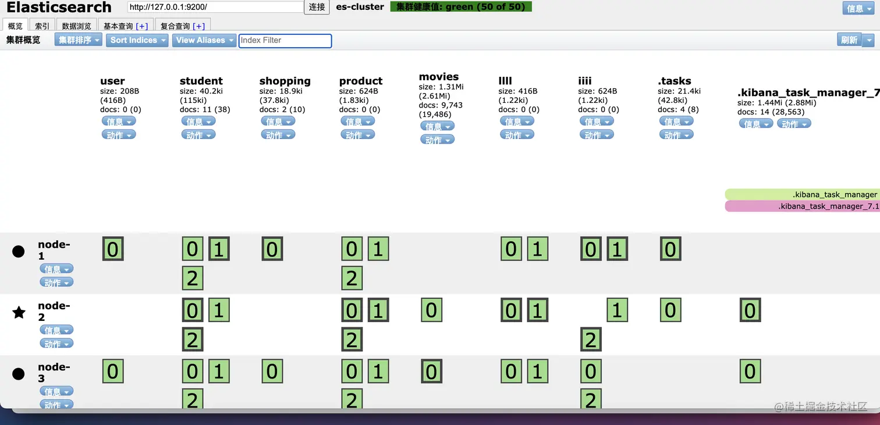Click the pink .kibana_task_manager_7.1 alias bar
The image size is (880, 425).
(803, 206)
